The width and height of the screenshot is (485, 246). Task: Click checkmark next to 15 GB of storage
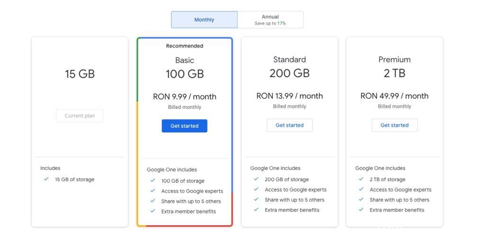coord(46,179)
